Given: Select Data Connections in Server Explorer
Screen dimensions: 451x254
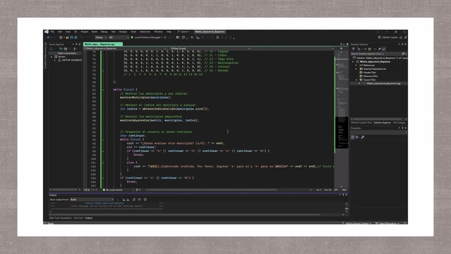Looking at the screenshot, I should tap(67, 53).
